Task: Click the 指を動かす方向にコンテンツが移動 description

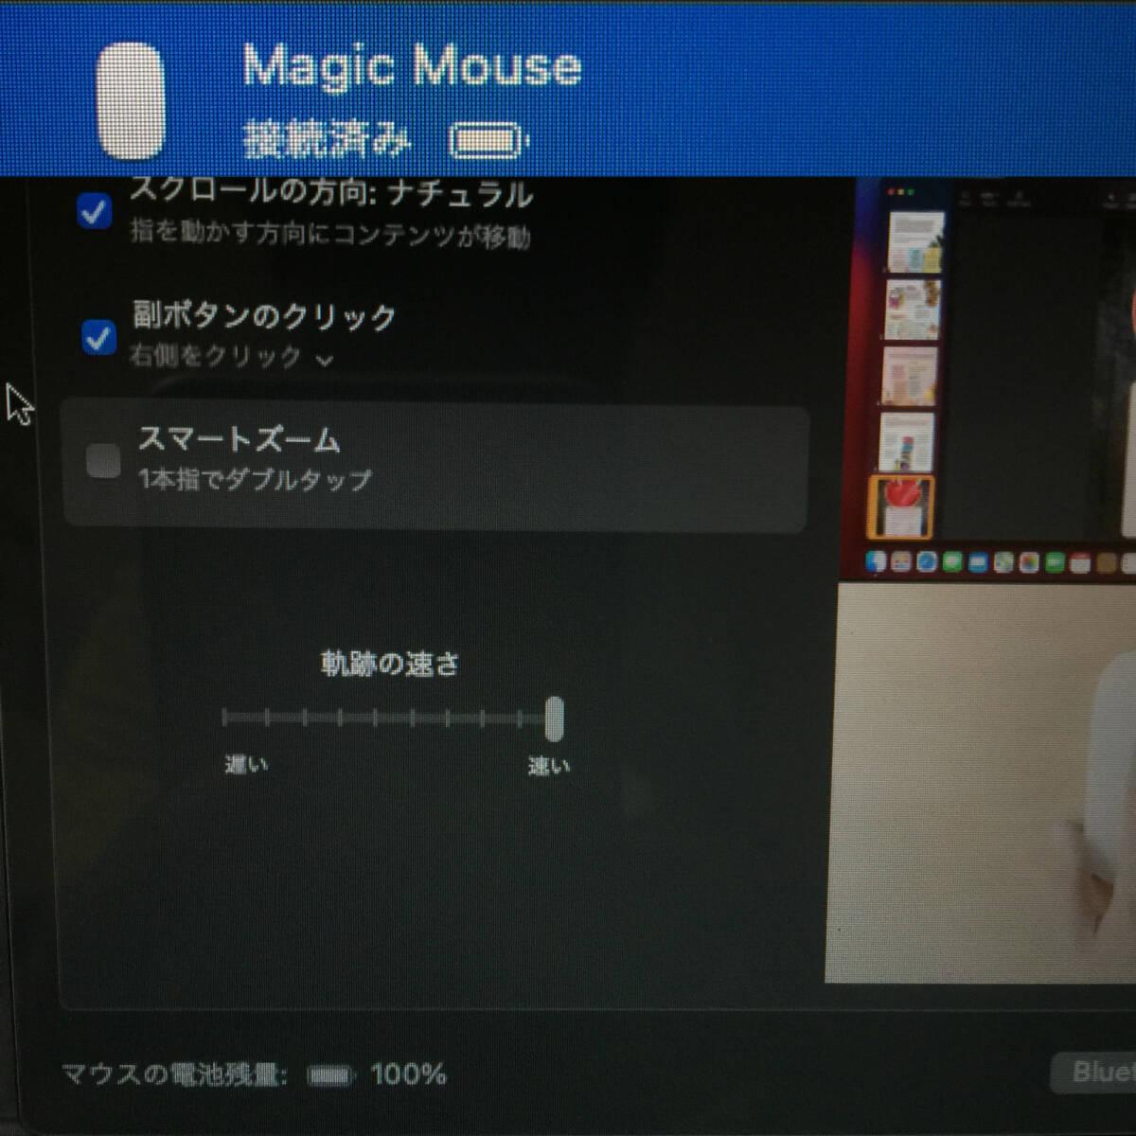Action: 330,233
